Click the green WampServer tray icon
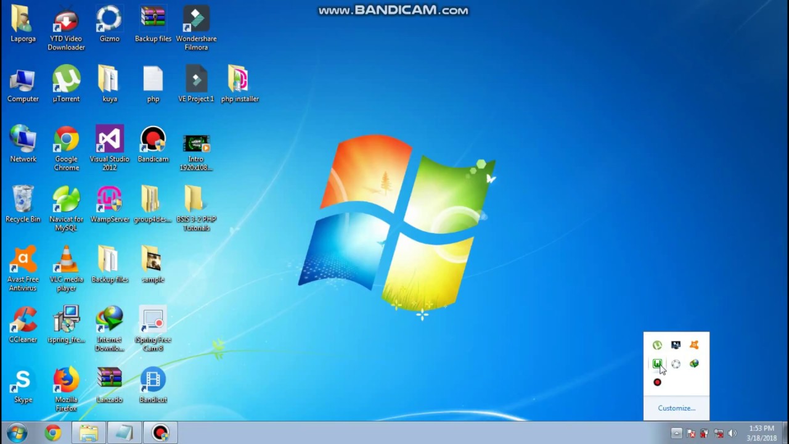Viewport: 789px width, 444px height. coord(657,364)
